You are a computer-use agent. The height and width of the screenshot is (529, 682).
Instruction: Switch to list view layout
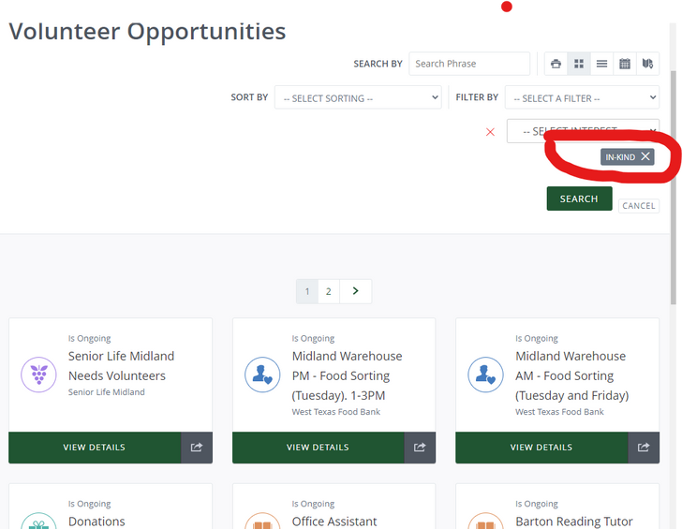tap(601, 64)
